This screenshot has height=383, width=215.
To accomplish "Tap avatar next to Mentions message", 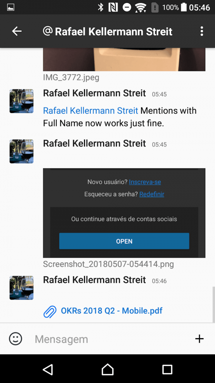I will point(21,101).
